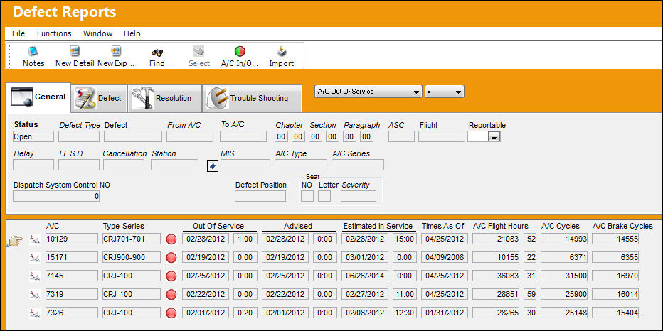Viewport: 663px width, 331px height.
Task: Click the aircraft icon beside A/C 7145
Action: point(35,276)
